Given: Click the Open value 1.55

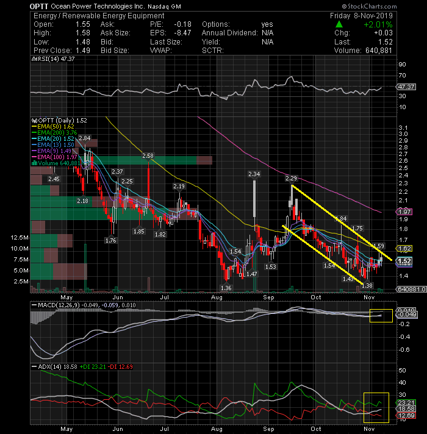Looking at the screenshot, I should (83, 24).
